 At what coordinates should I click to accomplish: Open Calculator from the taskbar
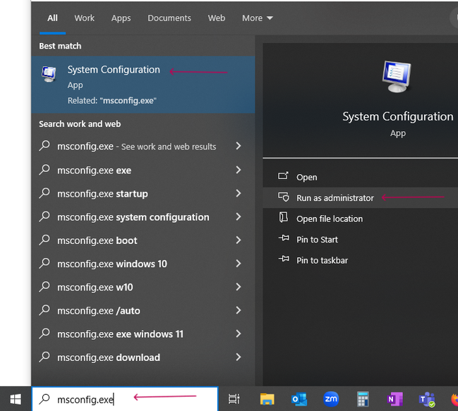click(x=363, y=399)
